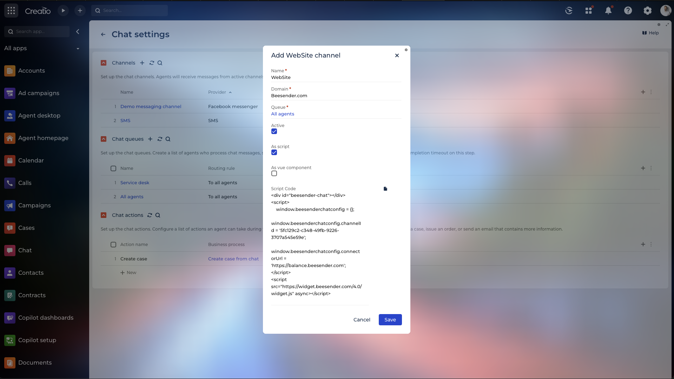Refresh the Chat actions list
This screenshot has width=674, height=379.
tap(150, 215)
